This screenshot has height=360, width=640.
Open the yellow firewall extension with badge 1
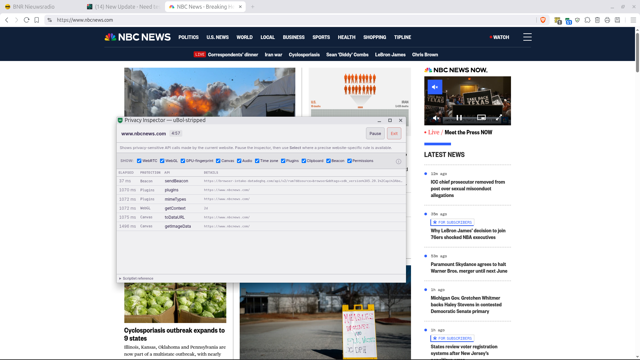[558, 20]
